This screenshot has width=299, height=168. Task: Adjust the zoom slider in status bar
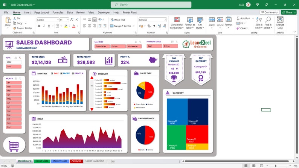point(276,166)
